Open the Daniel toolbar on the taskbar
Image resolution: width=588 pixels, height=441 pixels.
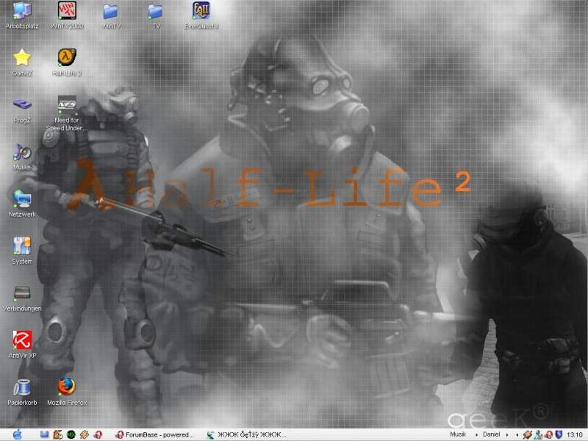pos(491,434)
